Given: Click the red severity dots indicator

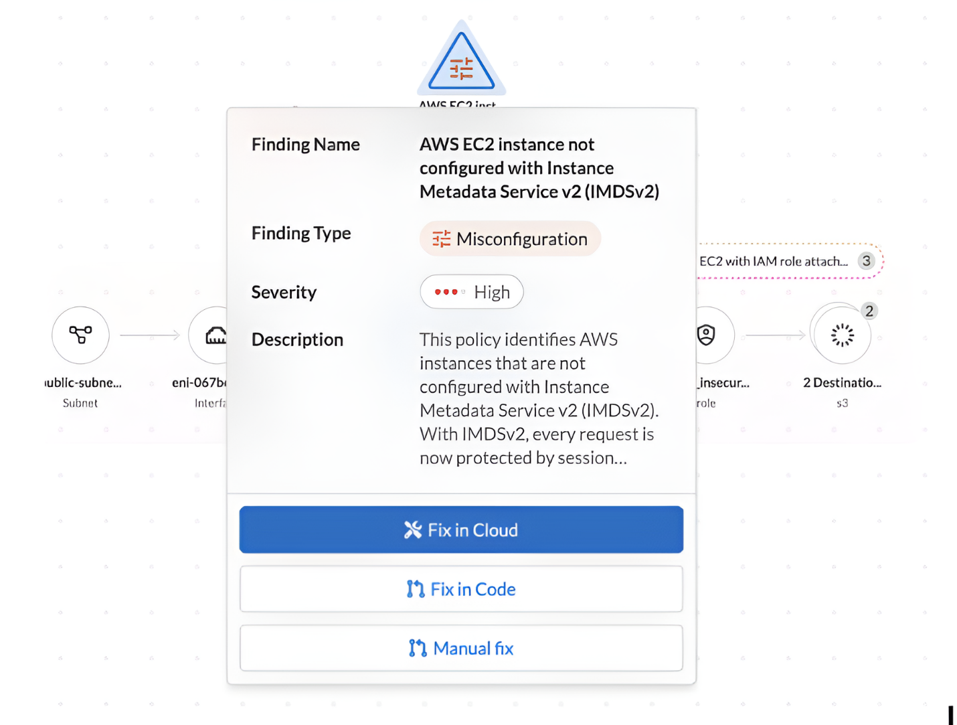Looking at the screenshot, I should pos(447,292).
